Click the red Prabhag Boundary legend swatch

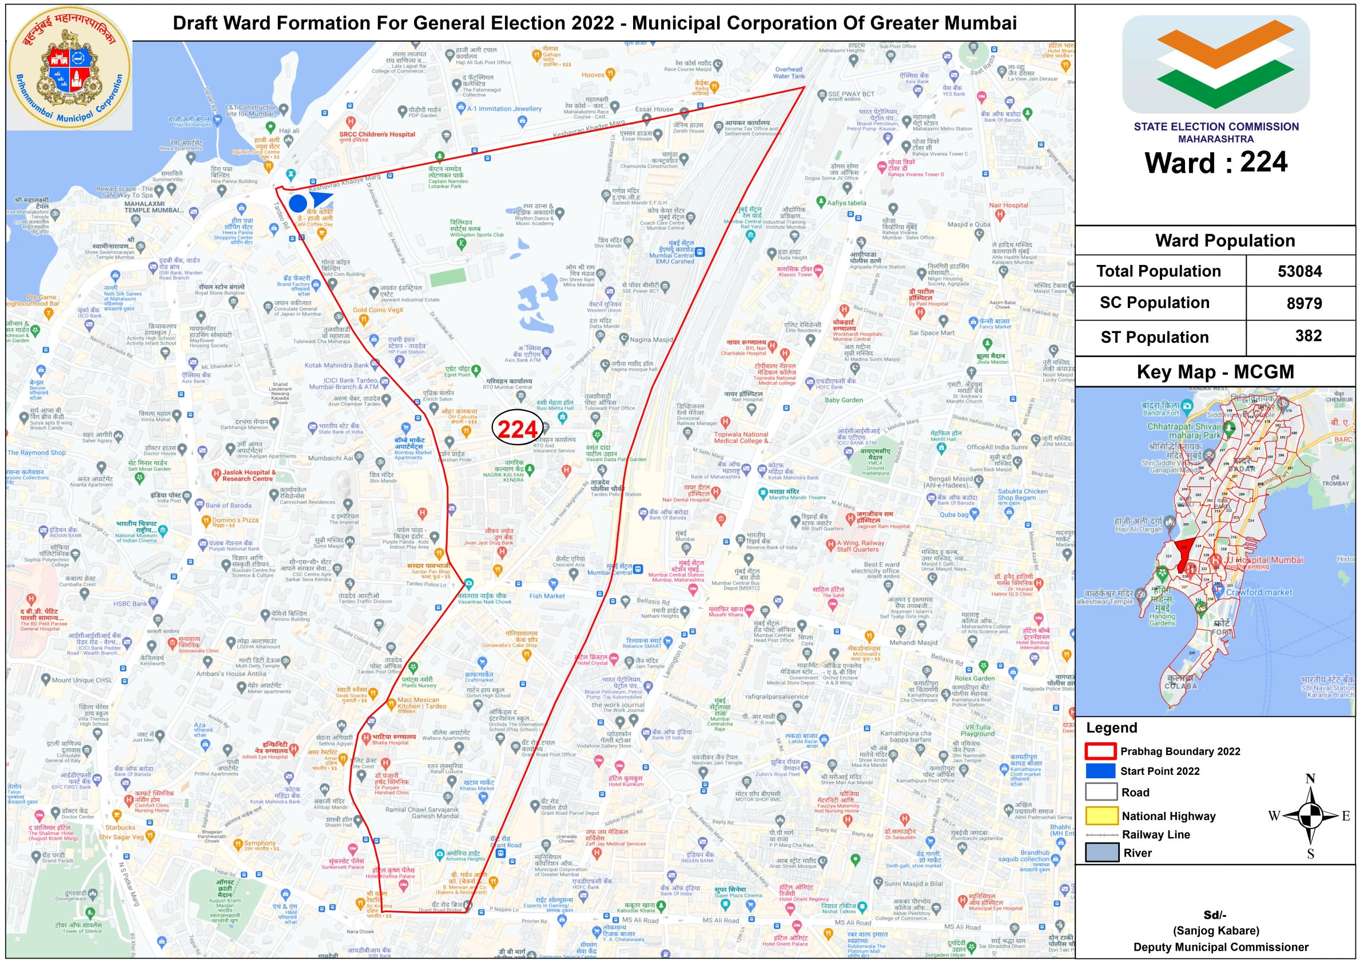pyautogui.click(x=1100, y=751)
